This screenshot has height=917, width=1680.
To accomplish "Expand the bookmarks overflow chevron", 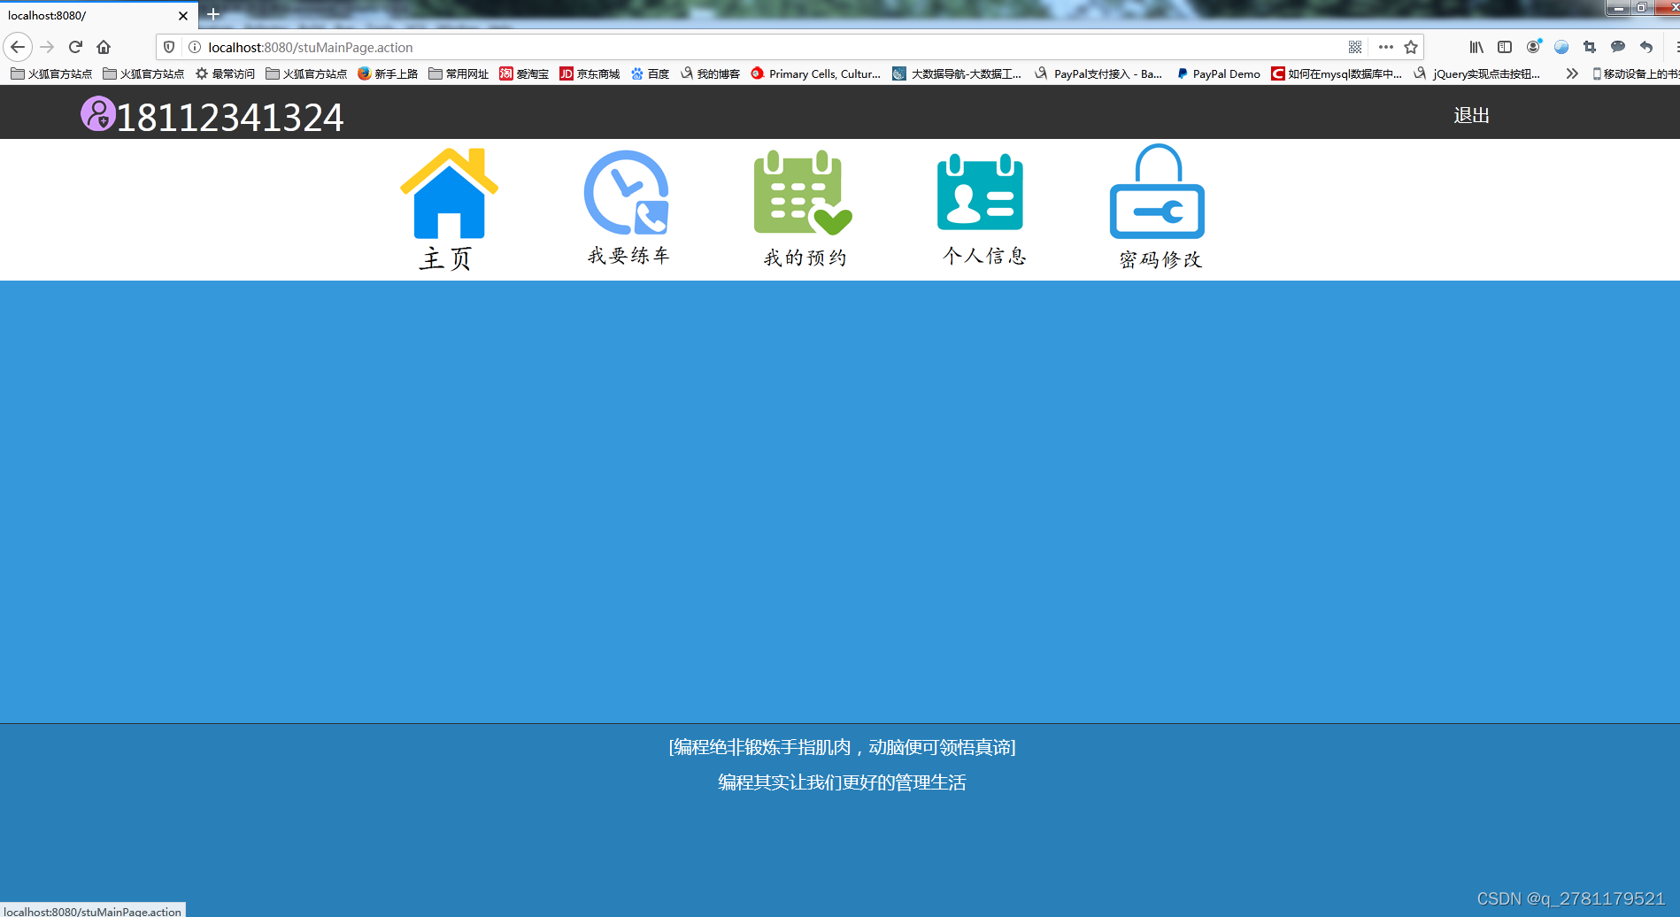I will [1572, 73].
